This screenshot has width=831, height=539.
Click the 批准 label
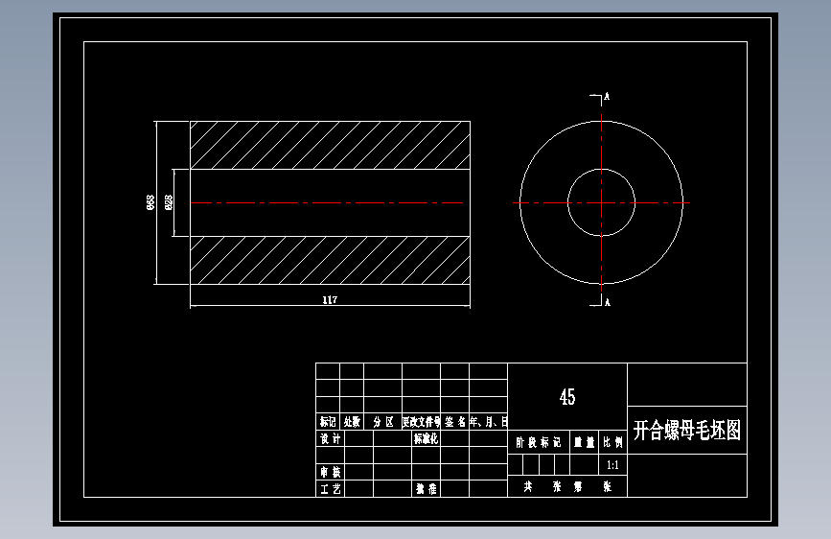tap(427, 488)
